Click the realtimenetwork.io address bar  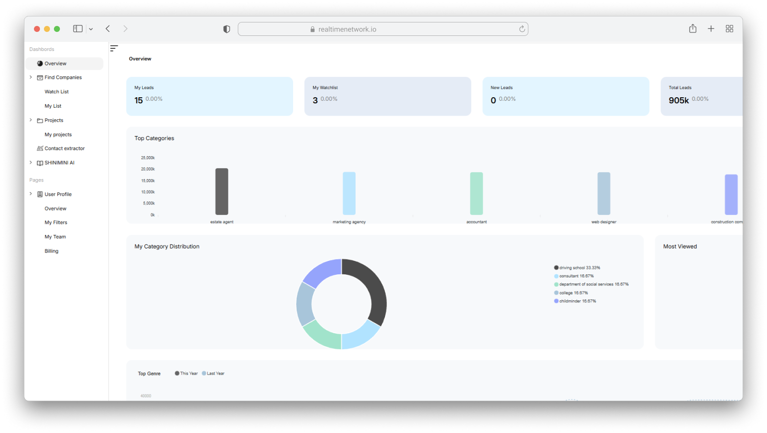[x=383, y=29]
